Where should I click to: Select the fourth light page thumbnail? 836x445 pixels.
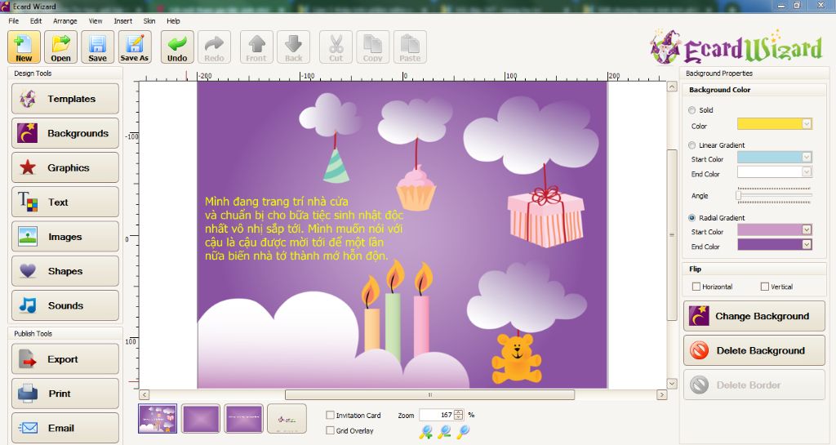[x=287, y=418]
